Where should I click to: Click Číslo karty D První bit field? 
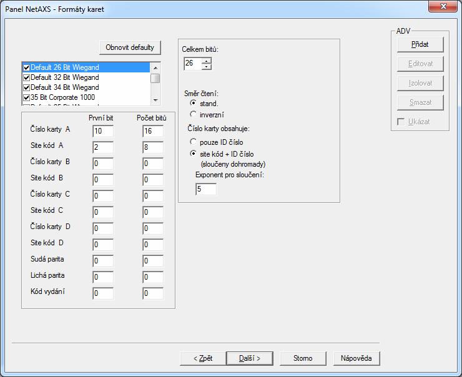[x=103, y=228]
